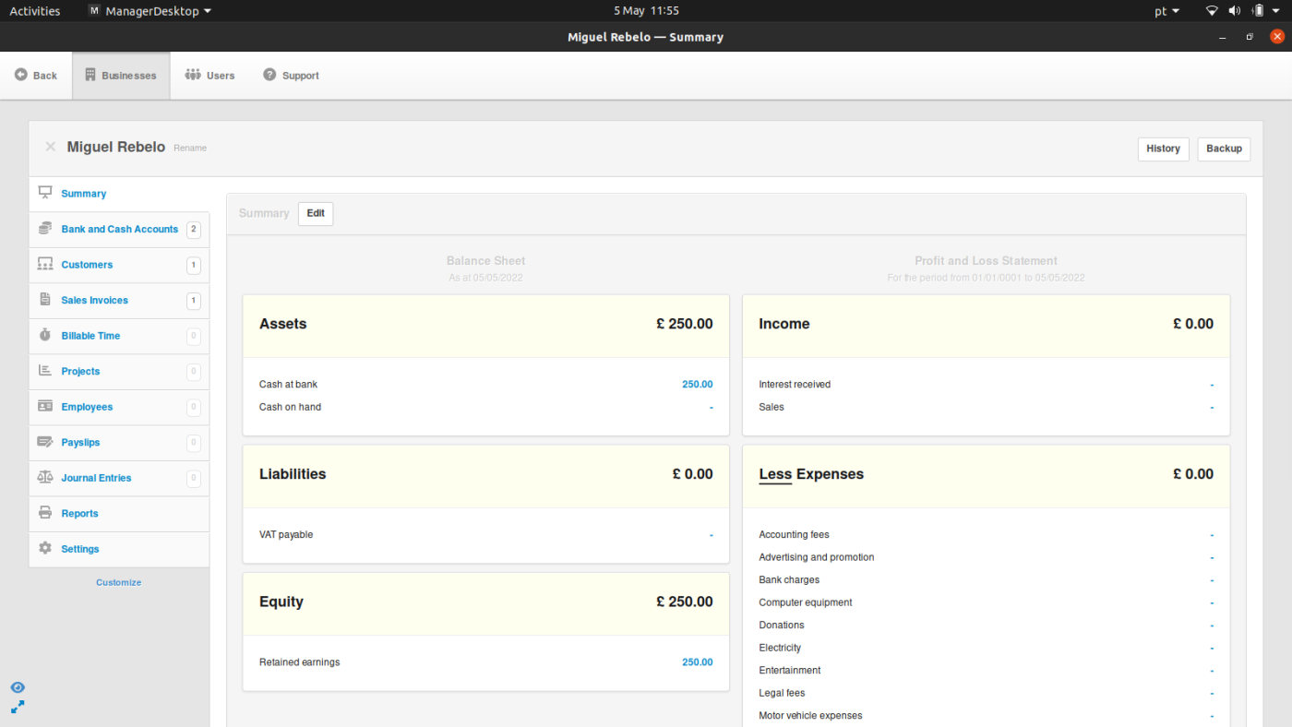Toggle fullscreen with the expand arrows icon
The width and height of the screenshot is (1292, 727).
coord(18,707)
